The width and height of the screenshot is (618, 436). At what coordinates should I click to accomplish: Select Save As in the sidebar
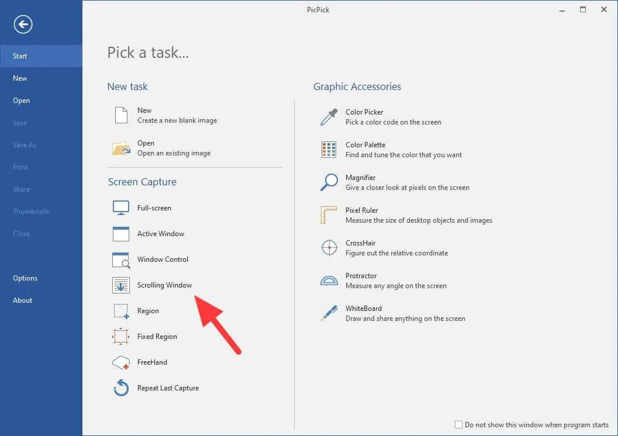click(41, 145)
